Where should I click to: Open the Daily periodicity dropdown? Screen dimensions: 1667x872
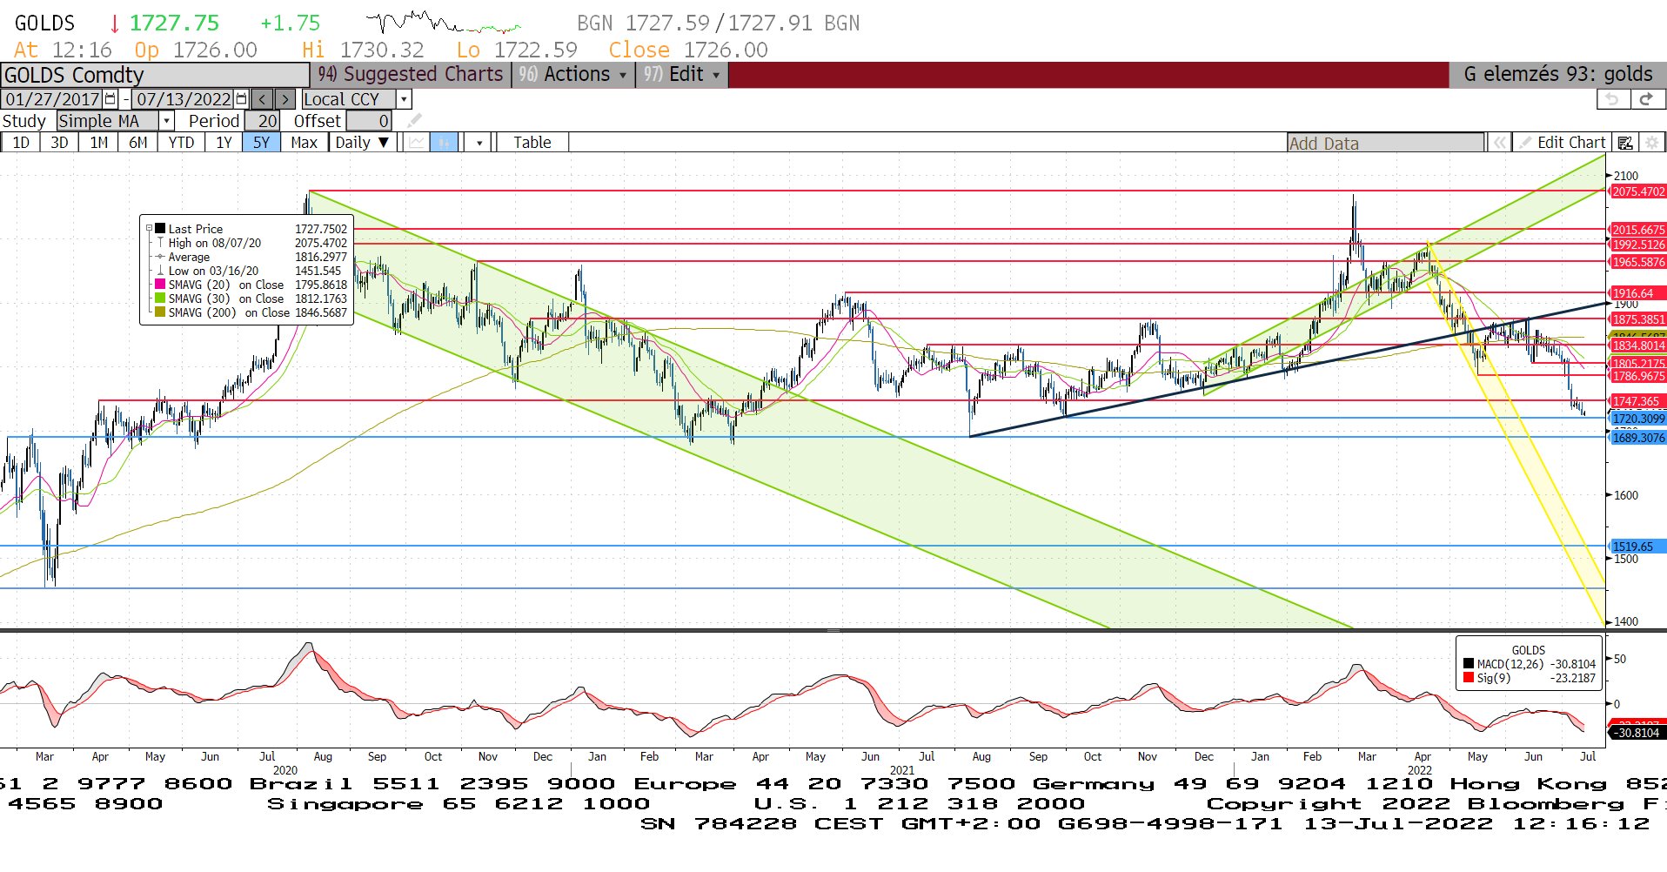click(362, 143)
